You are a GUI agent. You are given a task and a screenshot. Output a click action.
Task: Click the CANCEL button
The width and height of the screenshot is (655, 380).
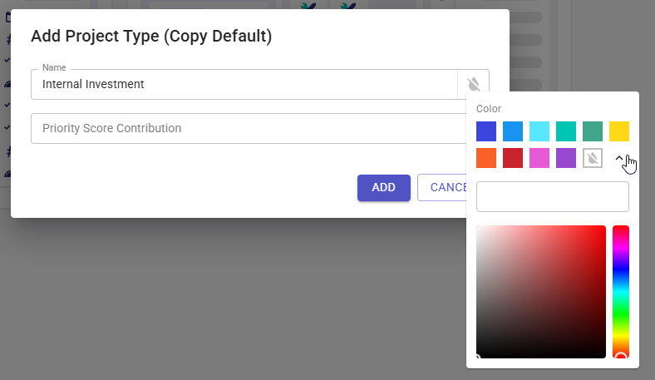(x=441, y=188)
